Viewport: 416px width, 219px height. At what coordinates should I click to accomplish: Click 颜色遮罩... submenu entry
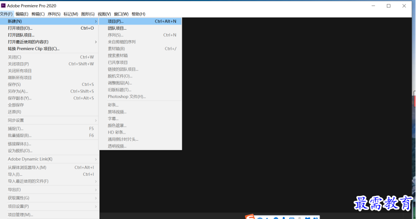point(140,126)
